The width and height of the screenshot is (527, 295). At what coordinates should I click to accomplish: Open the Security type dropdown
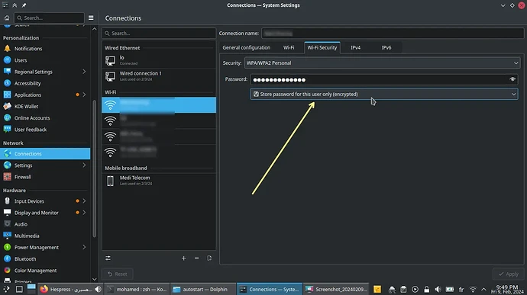(383, 63)
